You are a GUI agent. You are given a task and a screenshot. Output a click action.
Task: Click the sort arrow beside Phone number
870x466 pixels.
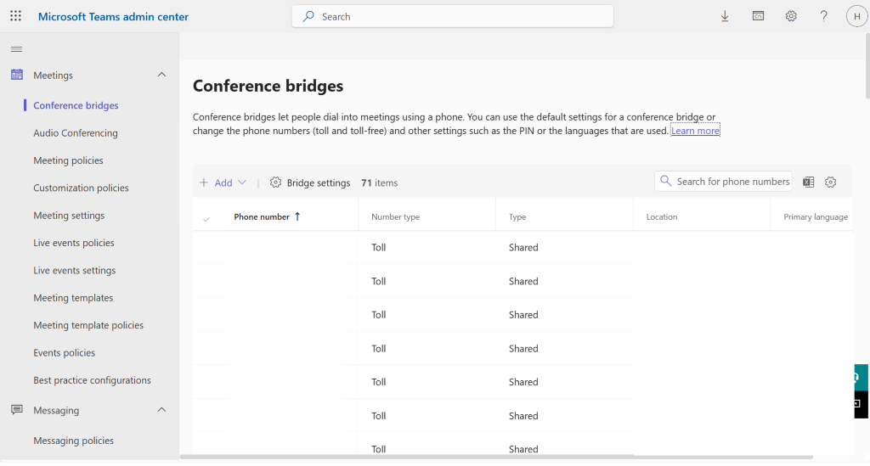pos(297,216)
